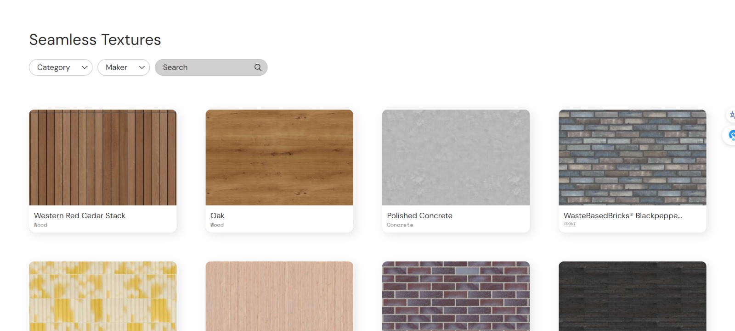Open the Oak wood texture thumbnail

tap(279, 157)
